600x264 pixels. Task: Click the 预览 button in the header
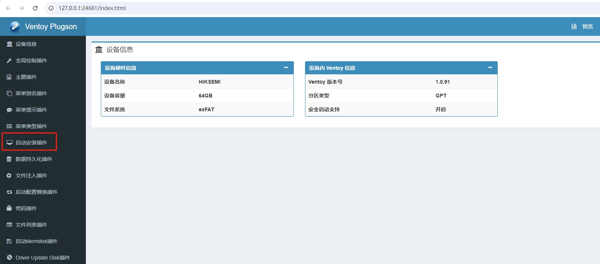(x=583, y=27)
